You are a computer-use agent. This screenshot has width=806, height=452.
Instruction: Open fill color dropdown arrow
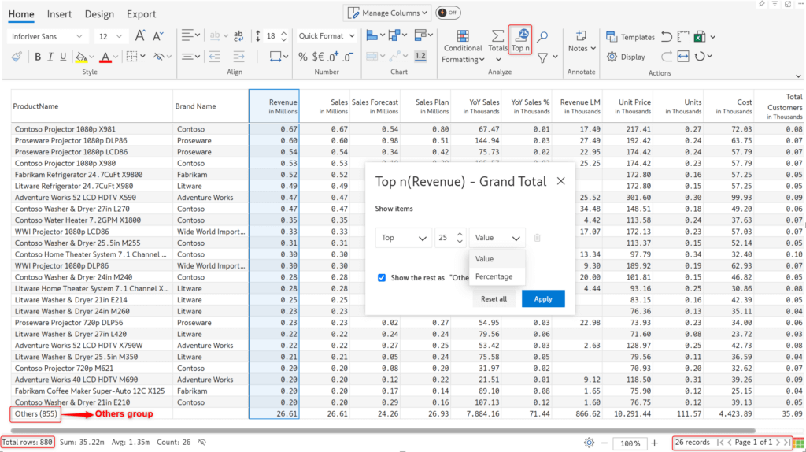pos(91,57)
